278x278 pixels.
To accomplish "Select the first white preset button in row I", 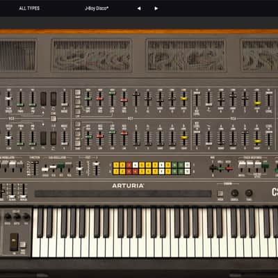I will 136,165.
